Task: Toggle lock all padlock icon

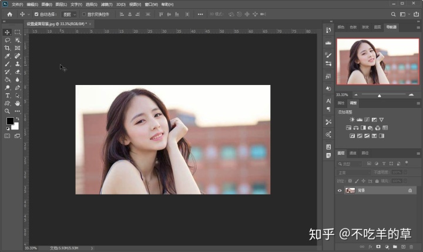Action: (x=377, y=181)
